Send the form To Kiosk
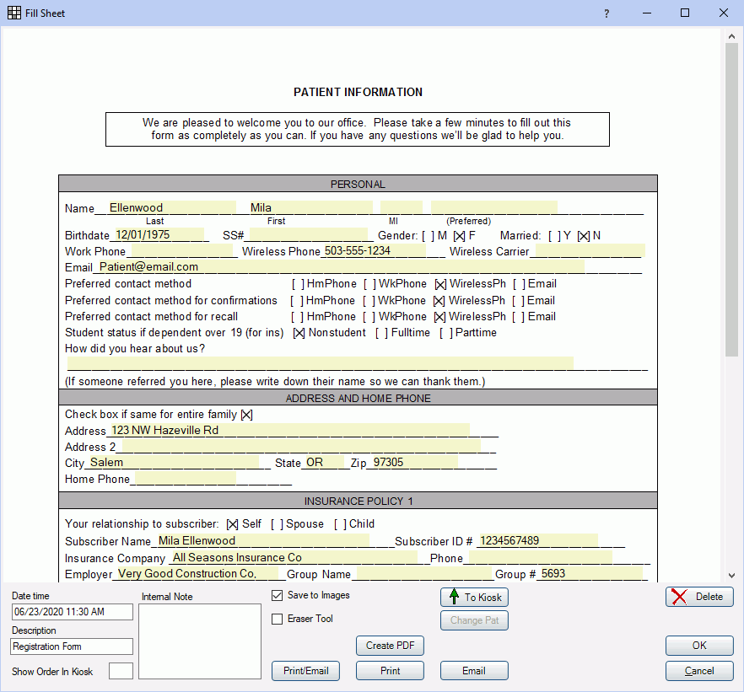 pos(473,597)
